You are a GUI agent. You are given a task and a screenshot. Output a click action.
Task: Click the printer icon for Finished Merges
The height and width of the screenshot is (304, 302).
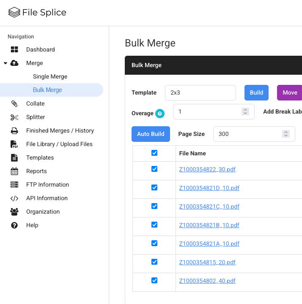coord(14,130)
